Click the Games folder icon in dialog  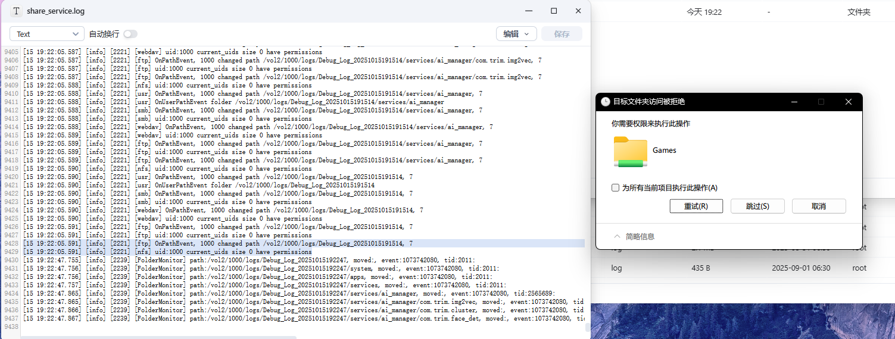[x=630, y=152]
